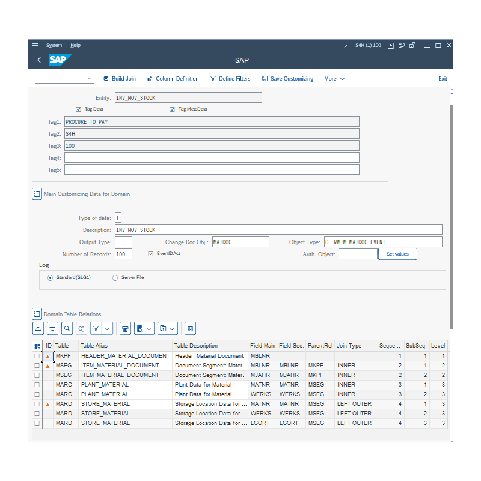Click the print icon in table toolbar
Viewport: 481px width, 481px height.
tap(125, 328)
